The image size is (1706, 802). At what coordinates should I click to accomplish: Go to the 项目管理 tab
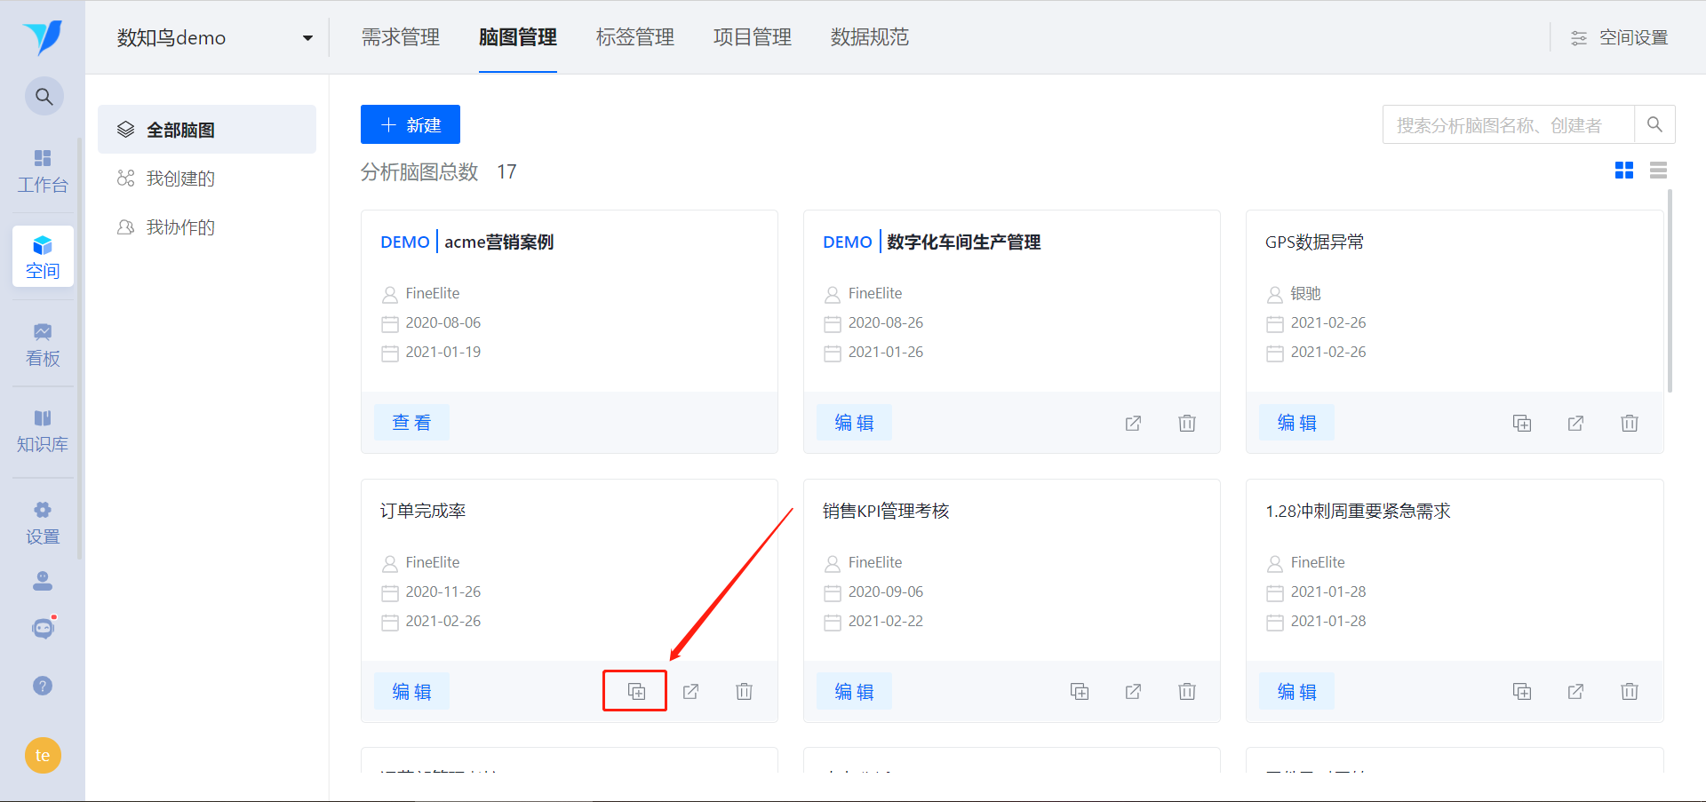(753, 37)
